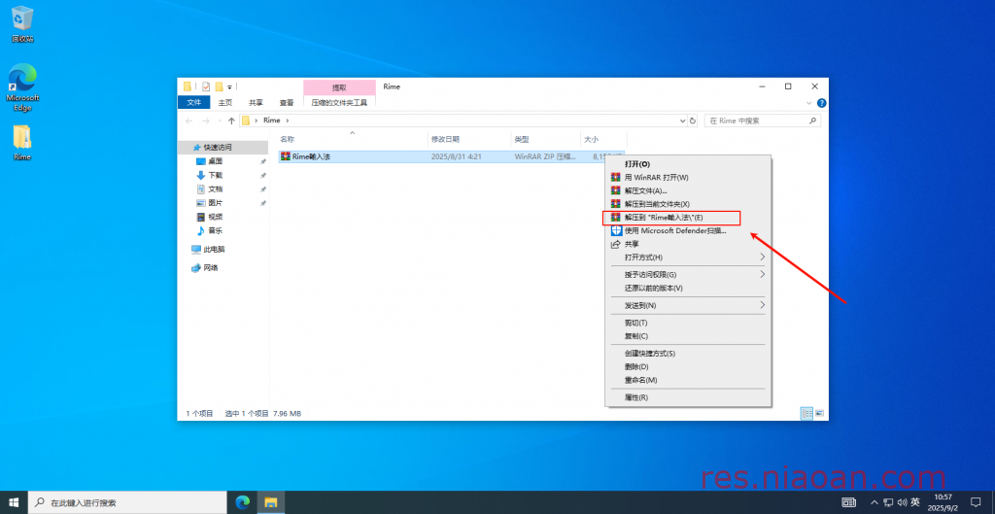Refresh the Rime folder view
This screenshot has height=514, width=995.
693,120
